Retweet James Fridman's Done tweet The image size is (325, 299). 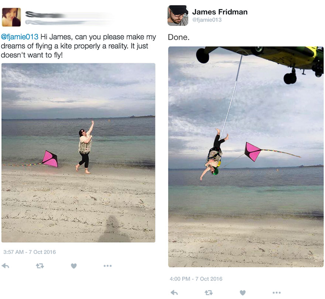coord(209,293)
